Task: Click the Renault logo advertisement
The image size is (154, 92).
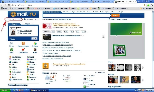Action: [x=46, y=66]
